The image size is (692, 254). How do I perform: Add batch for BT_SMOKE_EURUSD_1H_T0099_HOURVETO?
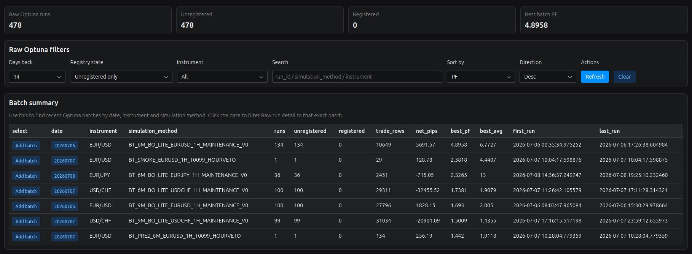tap(26, 161)
